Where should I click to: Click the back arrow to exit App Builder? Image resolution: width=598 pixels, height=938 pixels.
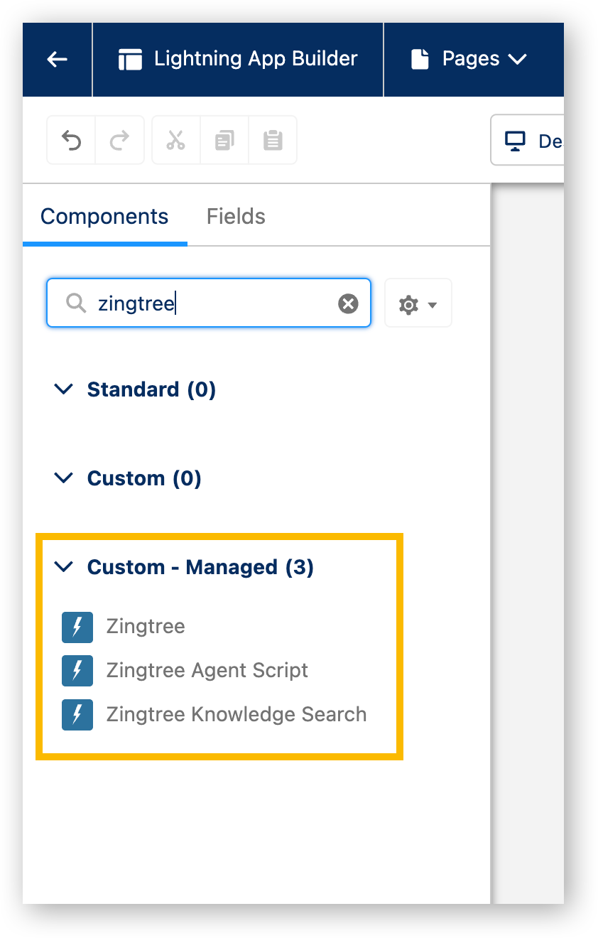coord(56,59)
